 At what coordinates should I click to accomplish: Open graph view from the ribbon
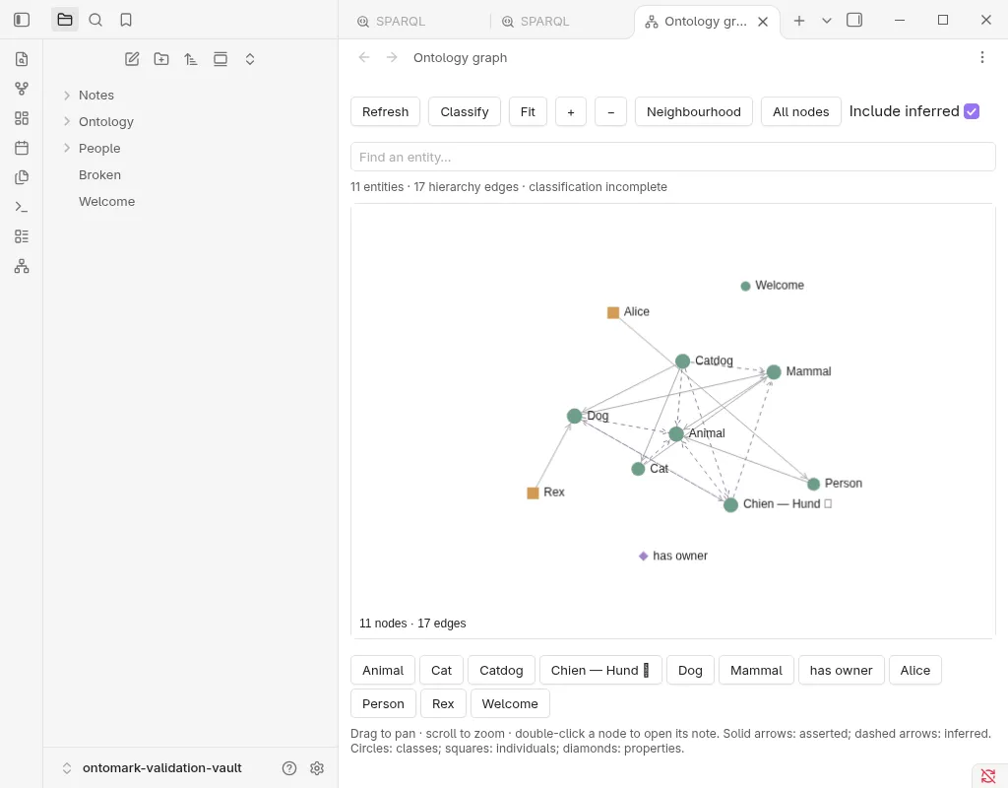pyautogui.click(x=22, y=89)
